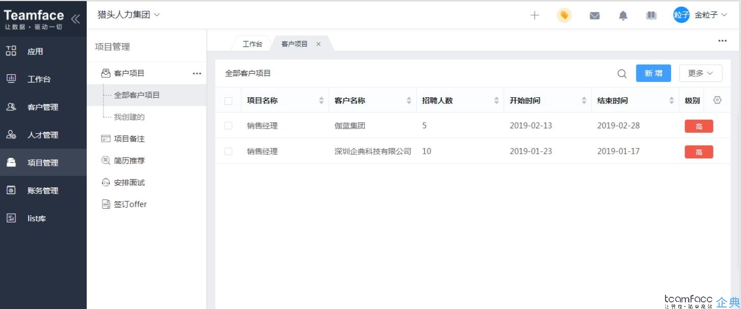
Task: Check the 深圳企典科技有限公司 row checkbox
Action: (x=228, y=151)
